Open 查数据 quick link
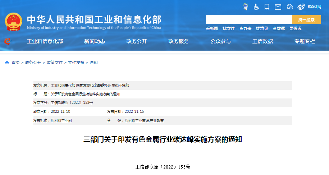 click(x=279, y=28)
